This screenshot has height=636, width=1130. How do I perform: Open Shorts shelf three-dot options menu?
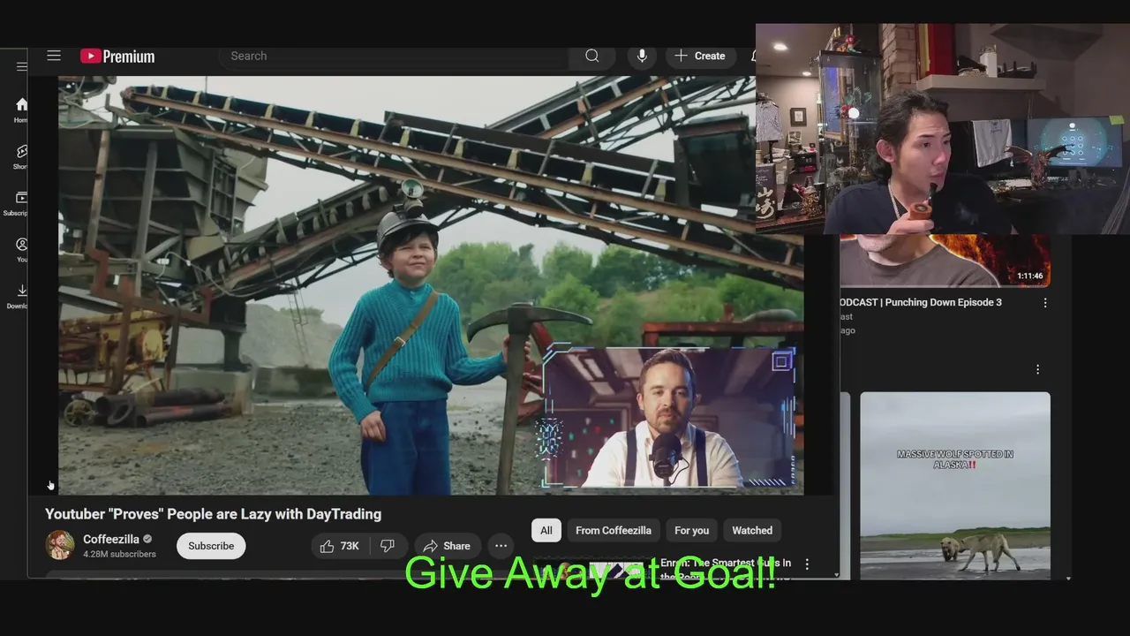pos(1037,369)
